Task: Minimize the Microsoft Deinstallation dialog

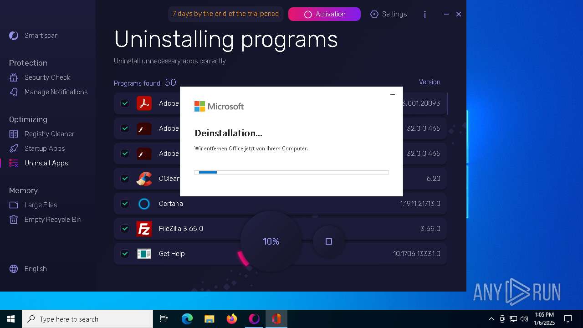Action: 392,94
